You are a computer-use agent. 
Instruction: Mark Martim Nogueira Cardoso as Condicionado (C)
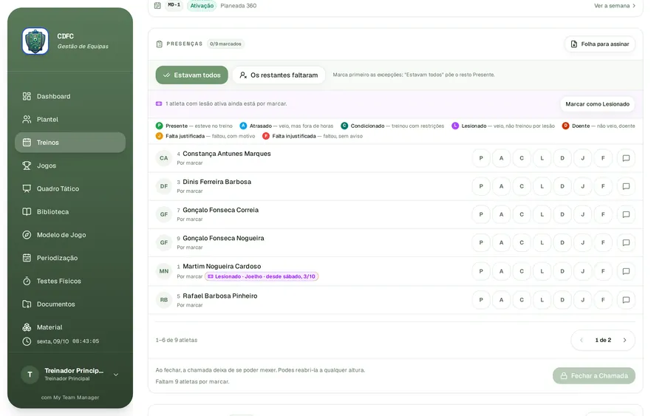(x=522, y=271)
